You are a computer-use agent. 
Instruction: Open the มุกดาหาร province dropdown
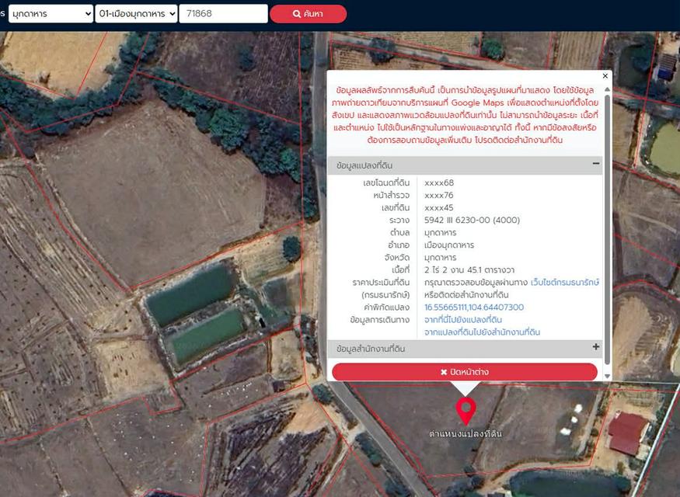click(x=51, y=13)
